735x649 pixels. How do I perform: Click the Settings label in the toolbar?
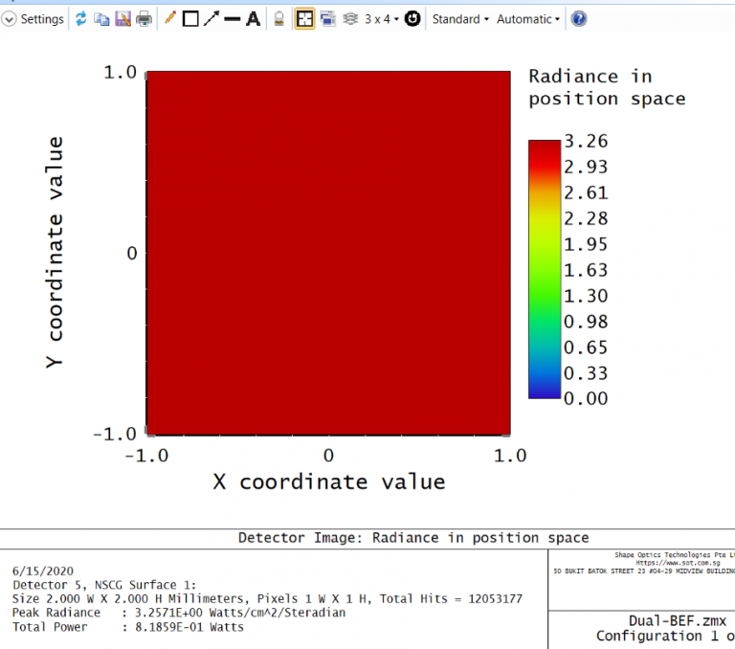pos(42,19)
